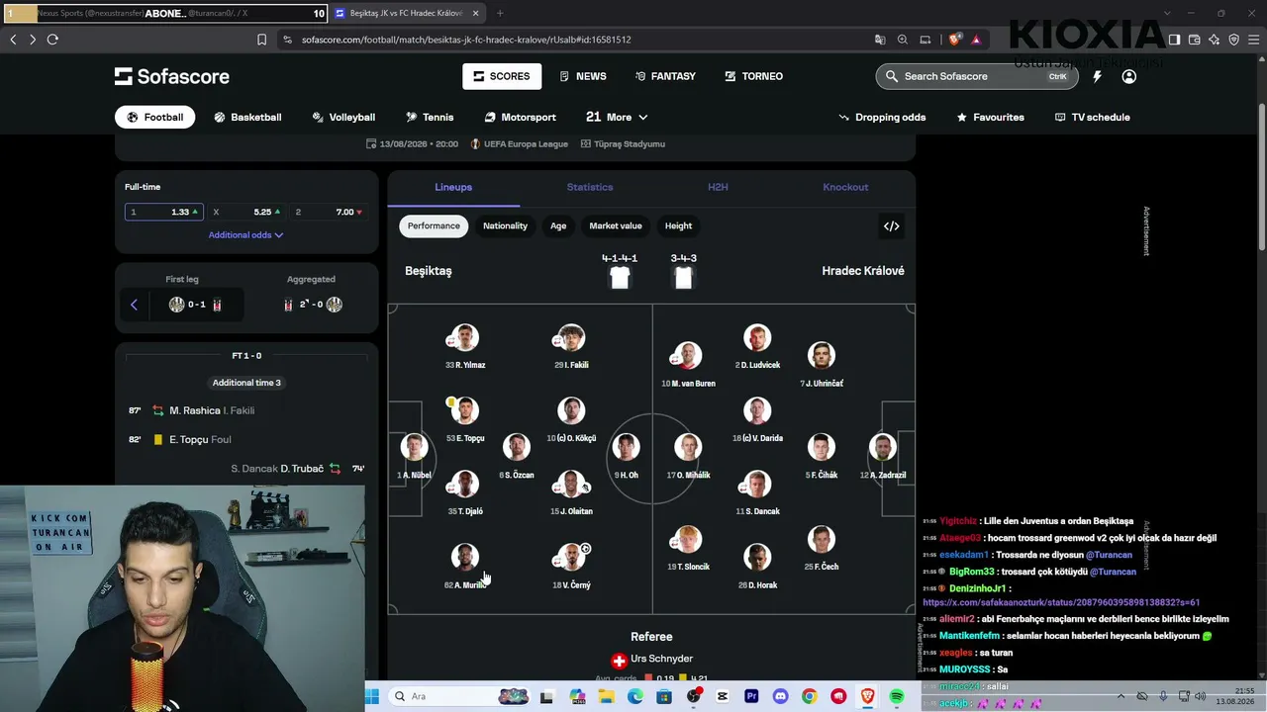Select home win odds 1.33

(x=164, y=212)
